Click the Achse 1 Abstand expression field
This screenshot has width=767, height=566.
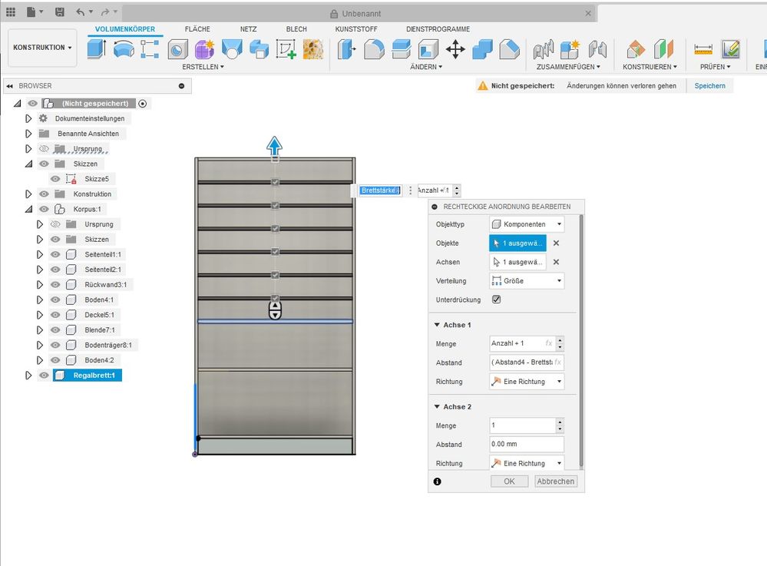[527, 362]
